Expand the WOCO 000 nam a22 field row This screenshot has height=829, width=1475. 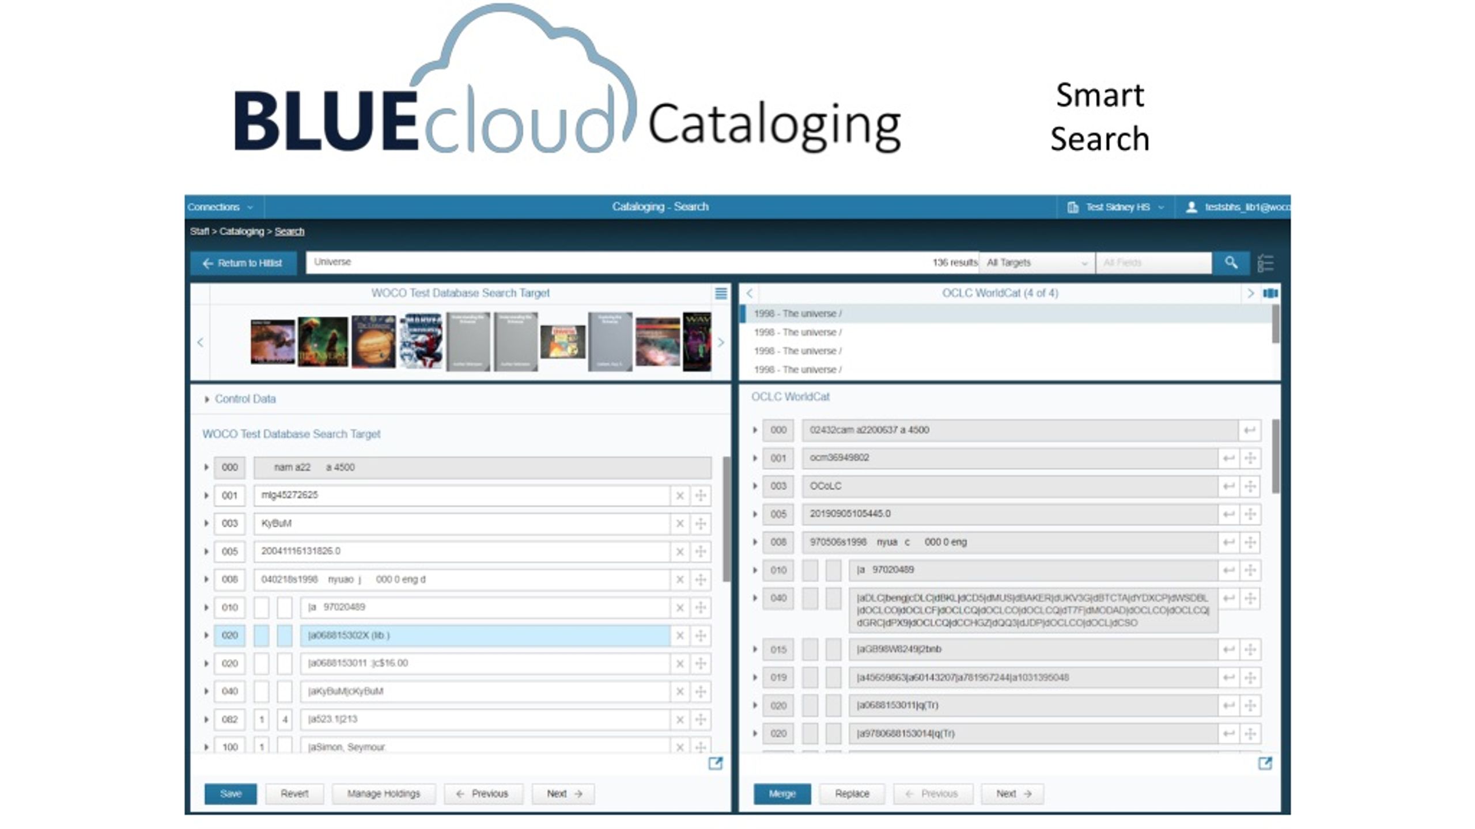tap(206, 467)
